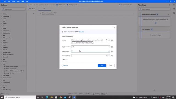Collapse the Input / output variables section
This screenshot has width=176, height=99.
click(169, 15)
